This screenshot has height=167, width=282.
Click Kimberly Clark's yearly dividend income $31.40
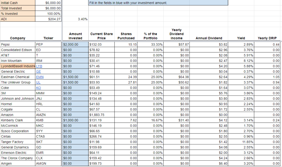177,120
